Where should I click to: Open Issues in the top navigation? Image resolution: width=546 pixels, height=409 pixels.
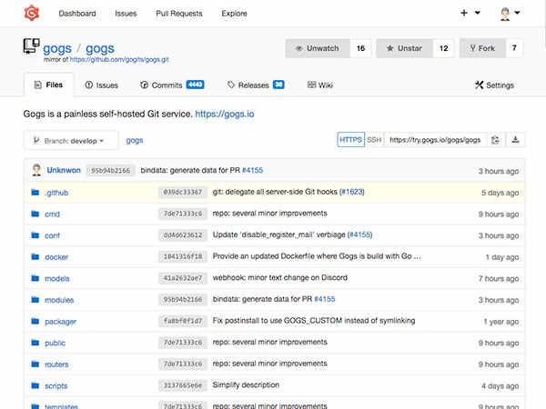[126, 14]
